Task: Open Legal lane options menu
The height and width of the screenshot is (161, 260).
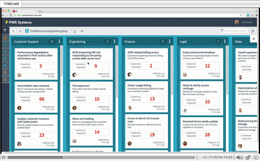Action: click(x=225, y=42)
